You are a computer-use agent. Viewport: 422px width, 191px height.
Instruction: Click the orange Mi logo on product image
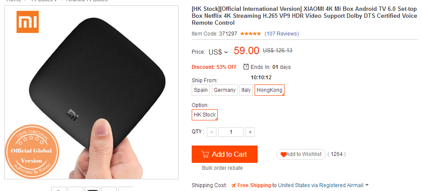coord(27,22)
